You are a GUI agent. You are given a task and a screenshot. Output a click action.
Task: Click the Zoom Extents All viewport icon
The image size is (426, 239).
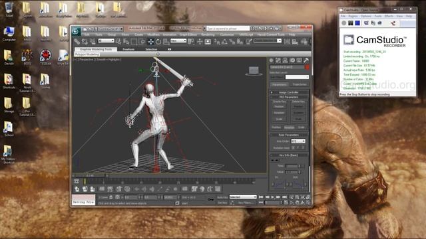(x=308, y=197)
